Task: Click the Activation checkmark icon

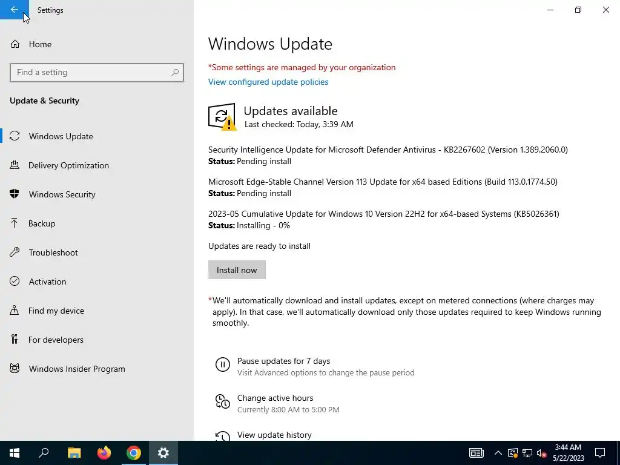Action: (15, 281)
